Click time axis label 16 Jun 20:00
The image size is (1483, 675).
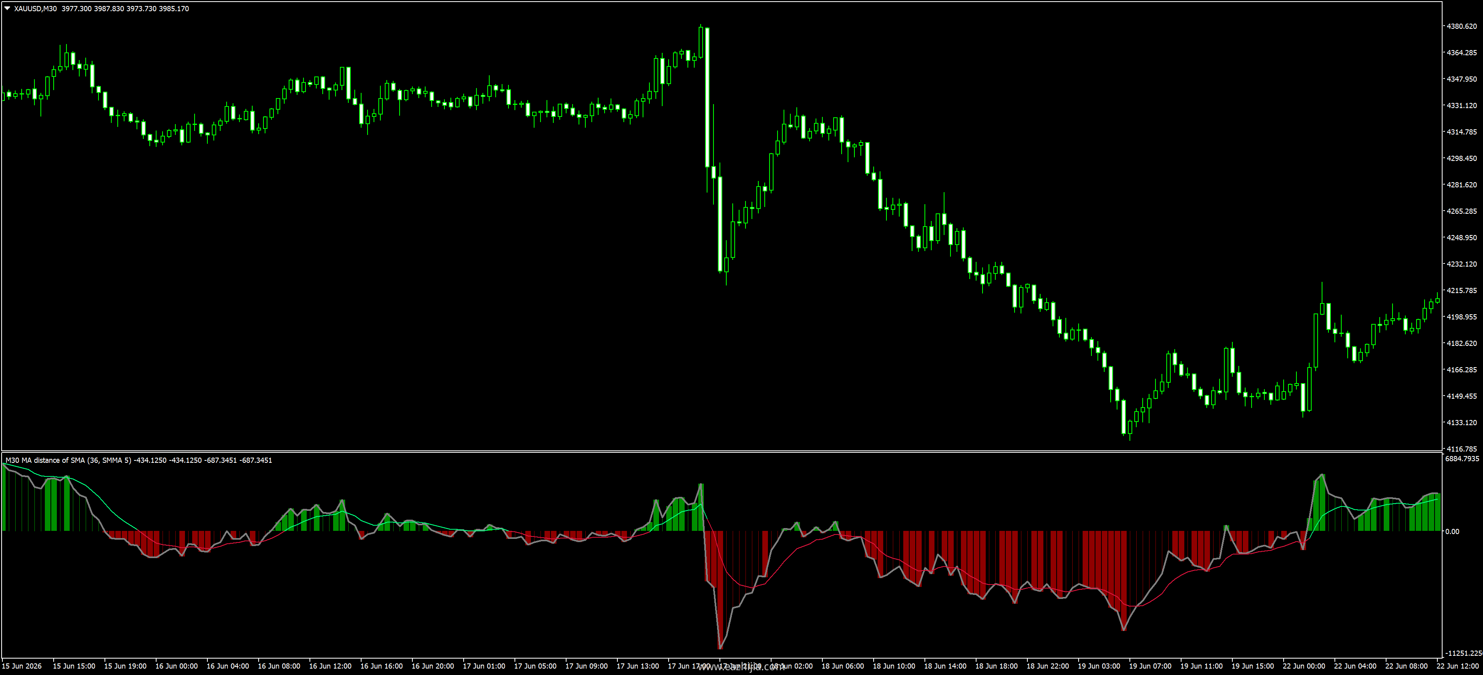tap(433, 667)
